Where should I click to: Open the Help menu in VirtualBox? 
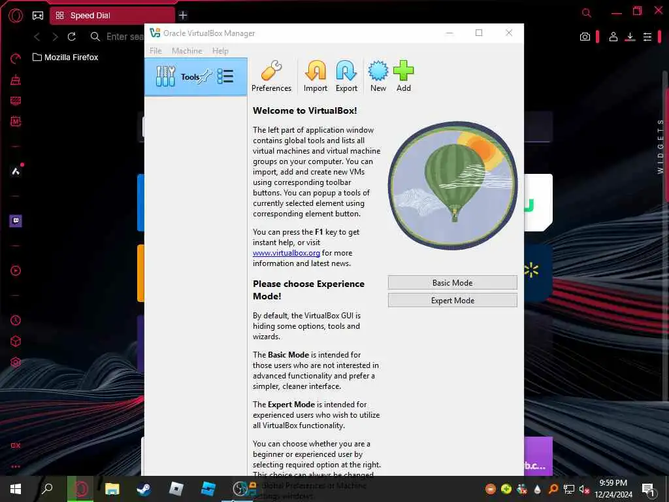point(220,51)
